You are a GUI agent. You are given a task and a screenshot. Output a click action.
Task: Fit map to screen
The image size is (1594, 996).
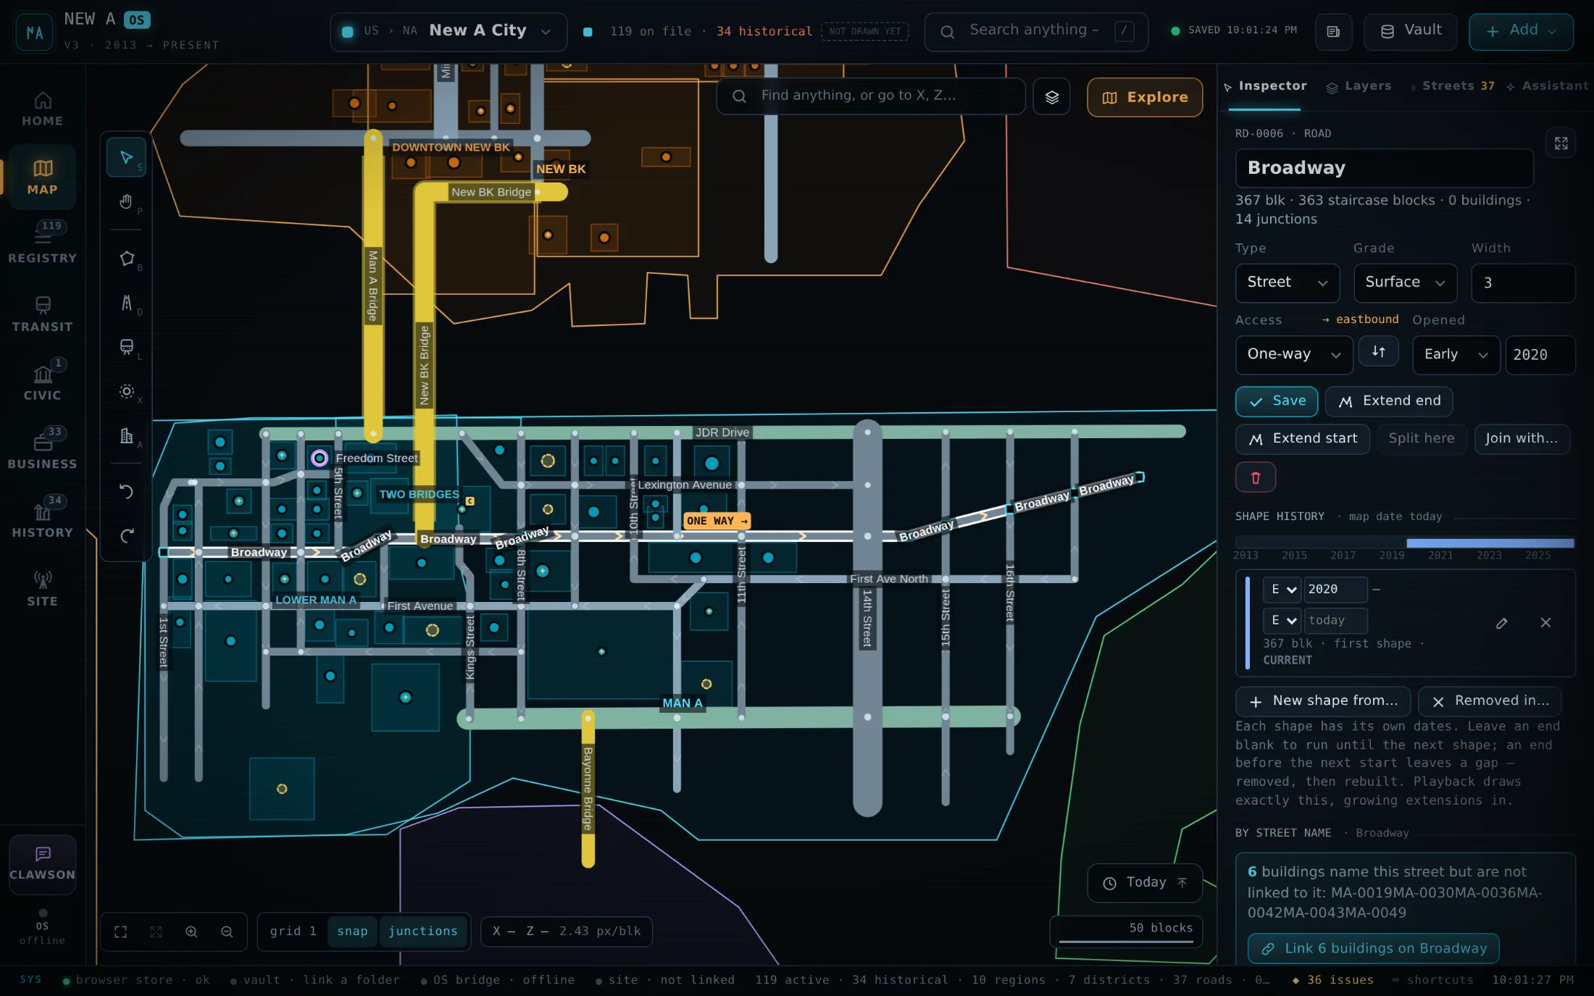click(120, 932)
